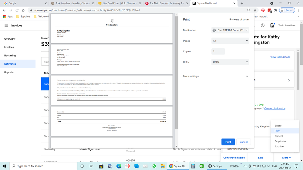The width and height of the screenshot is (303, 170).
Task: Click the blue Print button
Action: coord(228,142)
